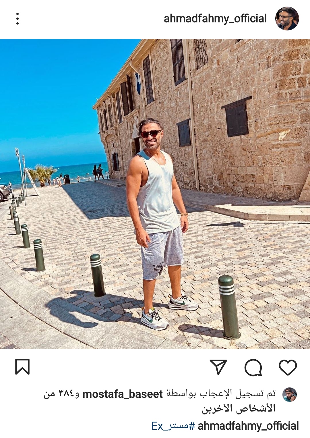Image resolution: width=310 pixels, height=438 pixels.
Task: Tap the dark shuttered window on the stone wall
Action: click(237, 117)
